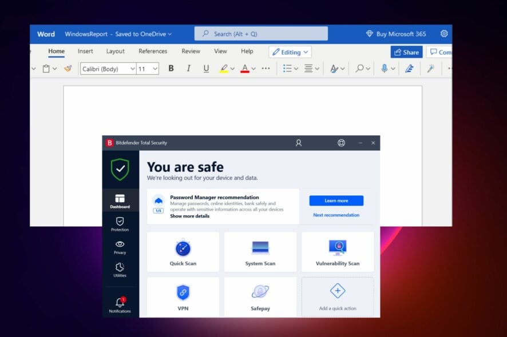The height and width of the screenshot is (337, 507).
Task: Launch Safepay in Bitdefender
Action: (260, 297)
